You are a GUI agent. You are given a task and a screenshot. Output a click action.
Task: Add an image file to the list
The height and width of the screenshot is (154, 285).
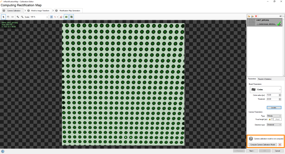[x=249, y=16]
